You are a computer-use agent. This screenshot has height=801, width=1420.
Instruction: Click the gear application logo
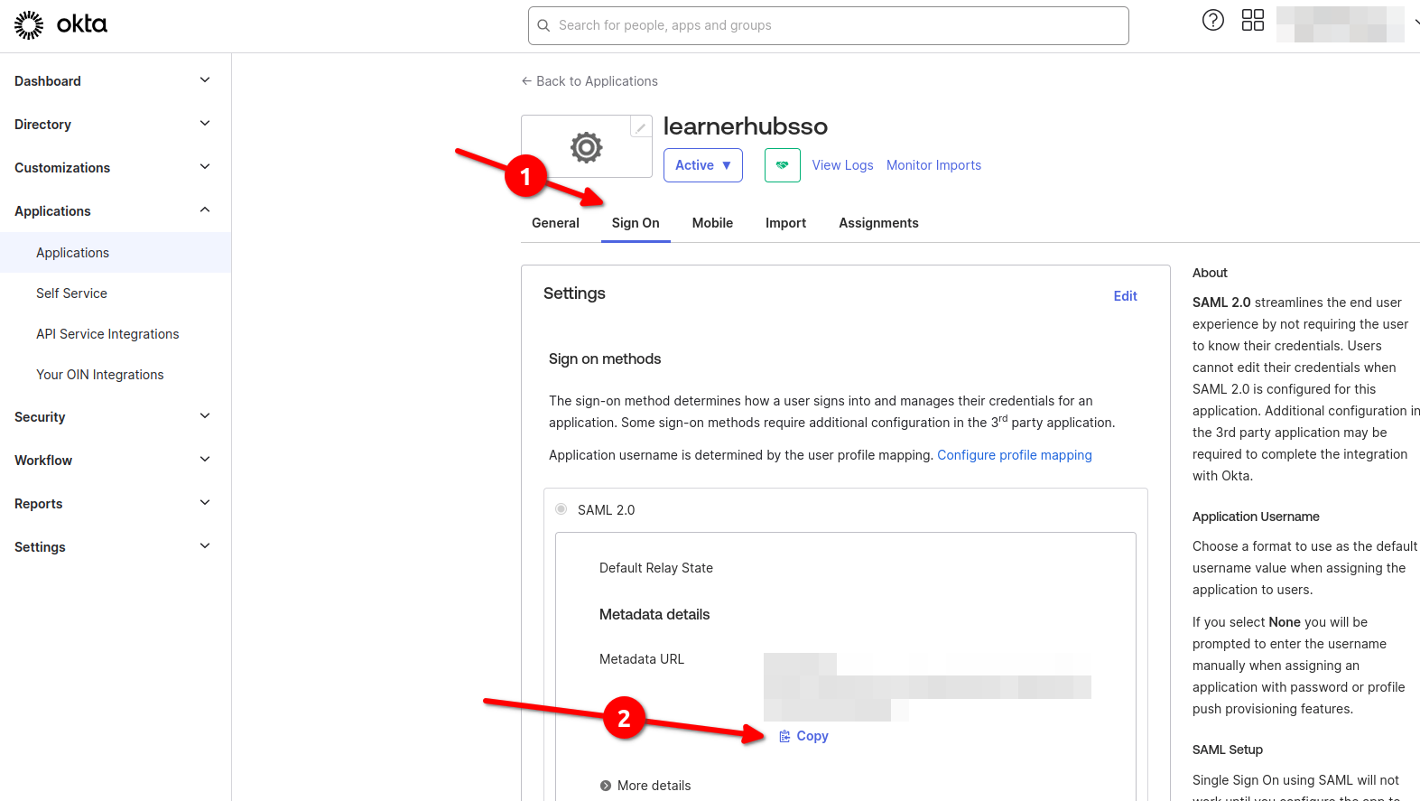(586, 147)
